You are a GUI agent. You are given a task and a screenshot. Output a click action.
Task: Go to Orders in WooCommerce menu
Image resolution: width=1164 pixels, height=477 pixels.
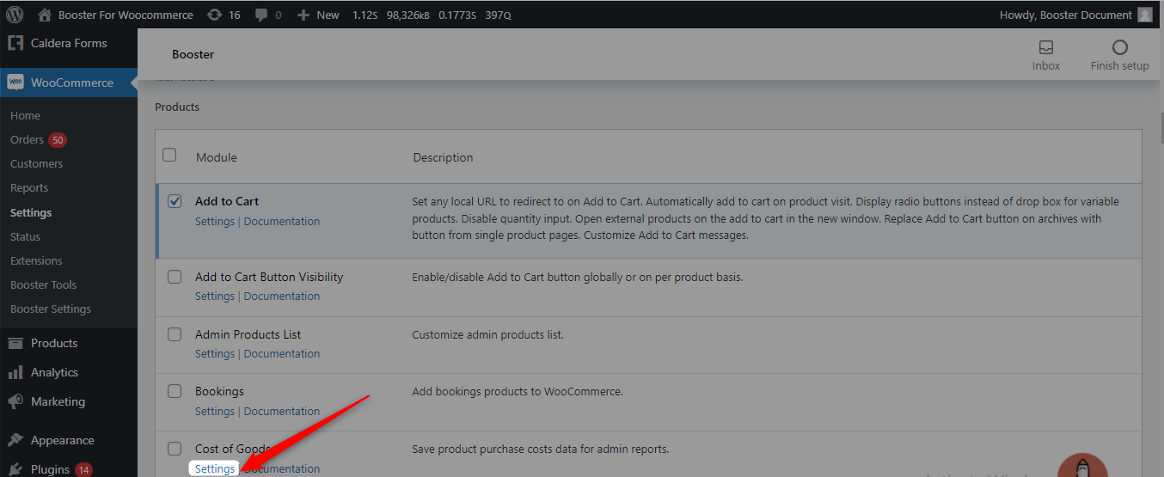27,139
